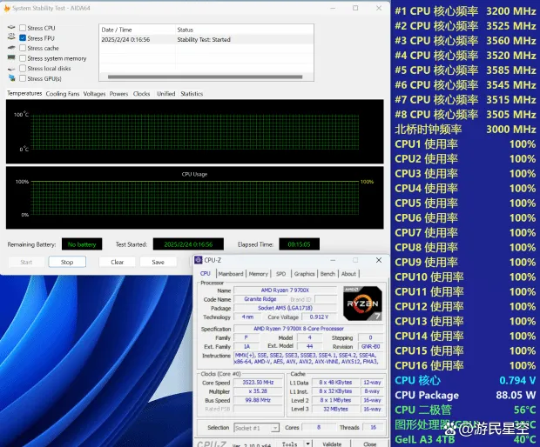Open the Socket #1 selection dropdown
The width and height of the screenshot is (540, 447).
[x=256, y=428]
